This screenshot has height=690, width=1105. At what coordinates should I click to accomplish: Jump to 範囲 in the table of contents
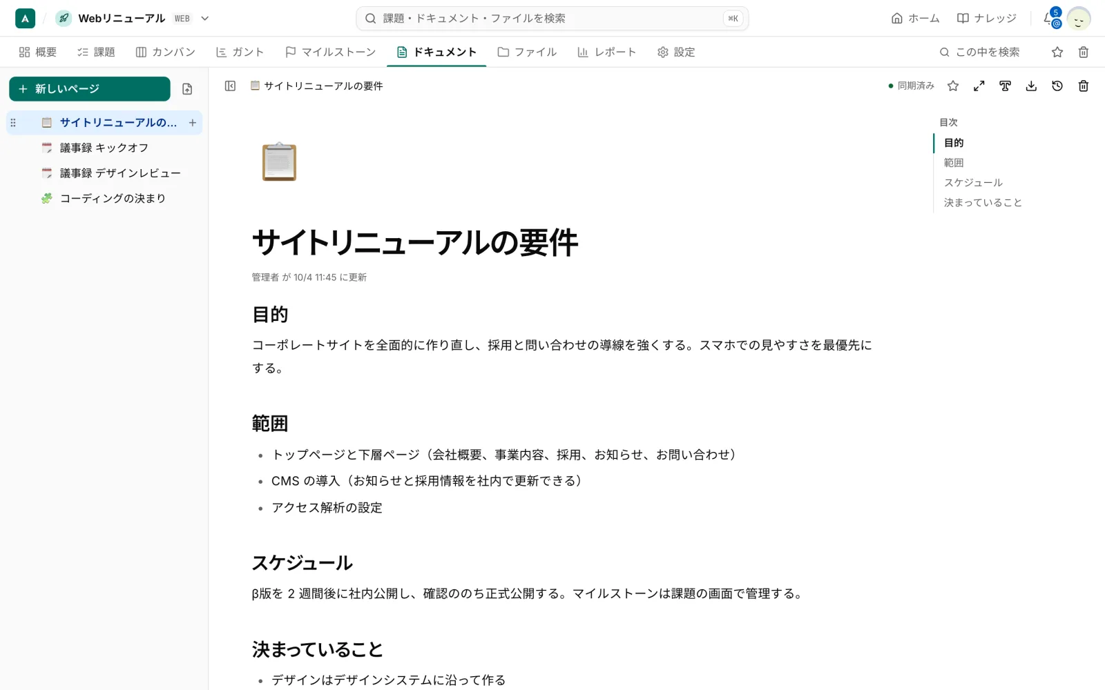tap(954, 163)
